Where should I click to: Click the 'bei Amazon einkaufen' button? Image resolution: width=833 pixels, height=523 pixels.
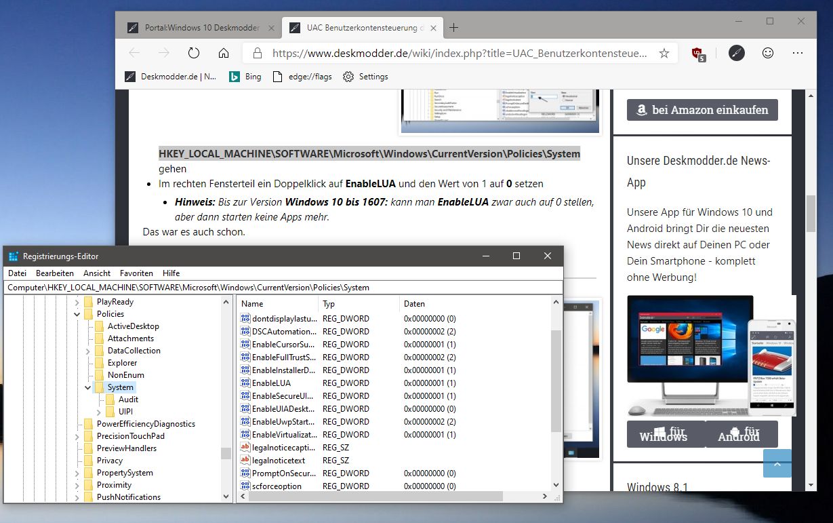pyautogui.click(x=702, y=110)
